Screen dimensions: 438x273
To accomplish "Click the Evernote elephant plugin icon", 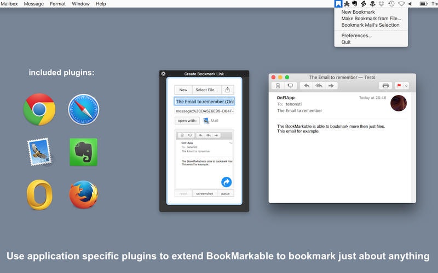I will click(84, 152).
